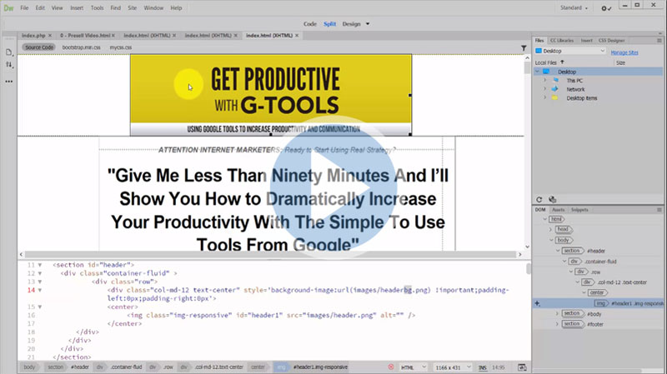This screenshot has height=374, width=667.
Task: Click the plus icon to add DOM element
Action: [538, 304]
